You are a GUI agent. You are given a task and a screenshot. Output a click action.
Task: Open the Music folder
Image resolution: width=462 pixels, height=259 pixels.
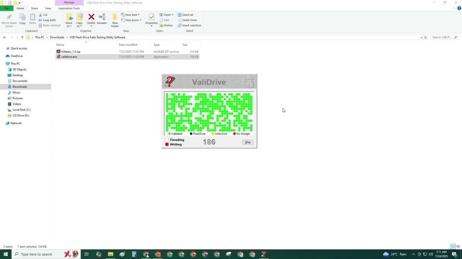[16, 92]
